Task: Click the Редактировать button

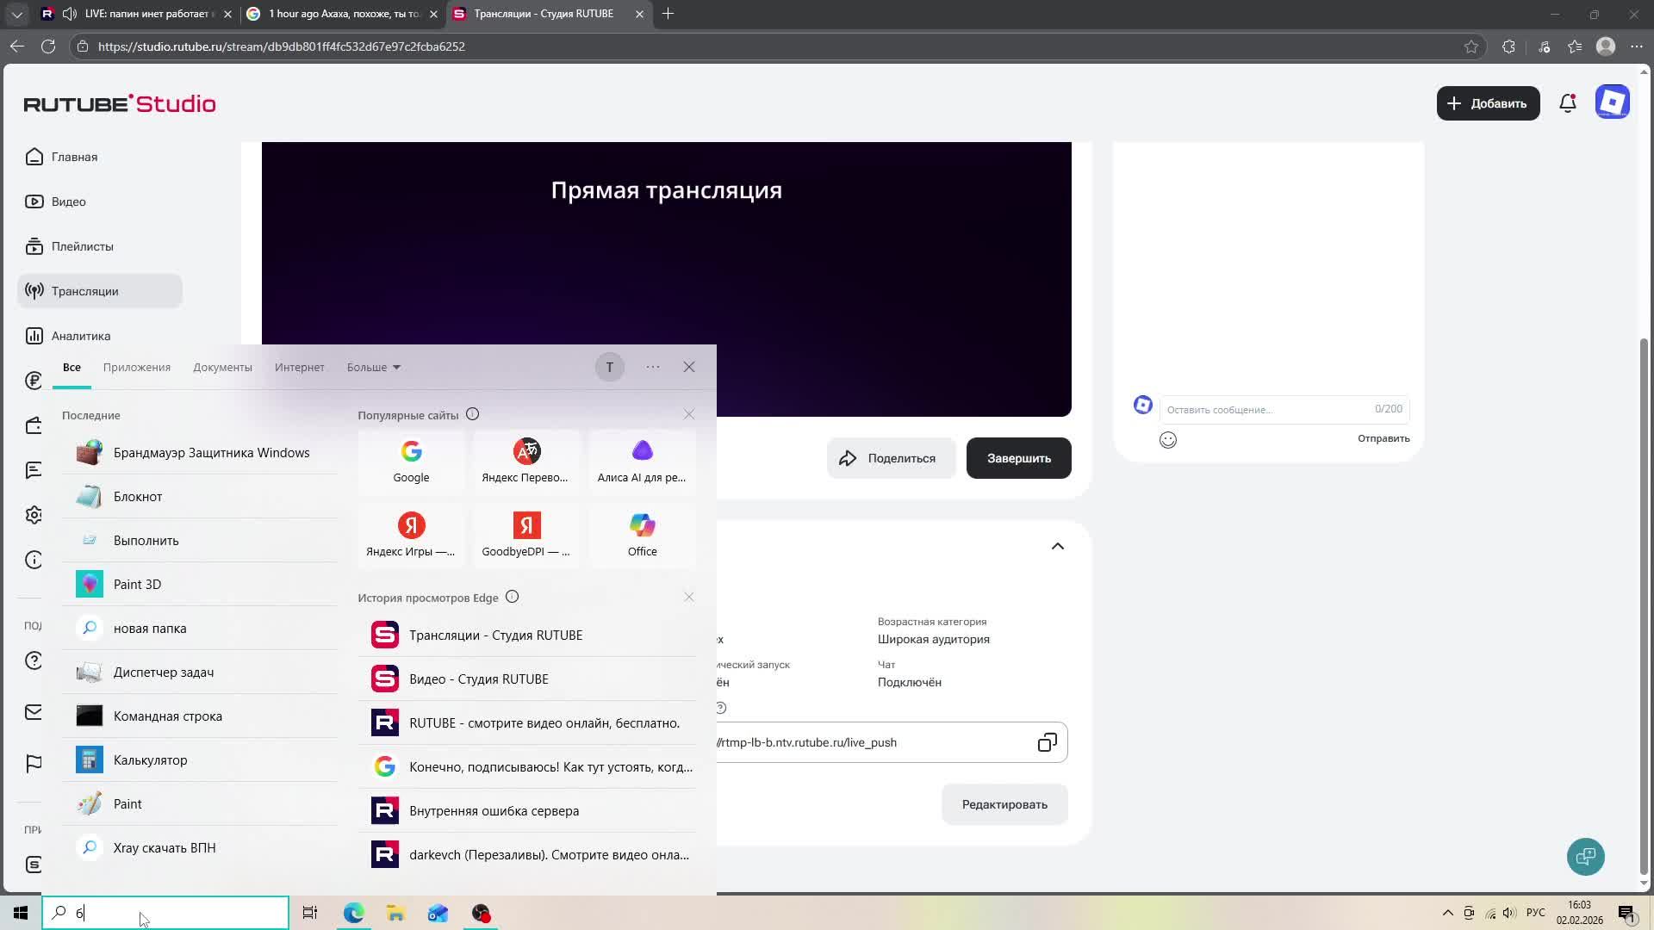Action: click(x=1004, y=804)
